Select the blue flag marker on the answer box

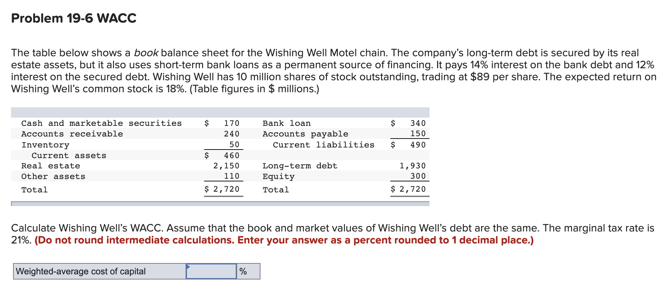tap(188, 267)
